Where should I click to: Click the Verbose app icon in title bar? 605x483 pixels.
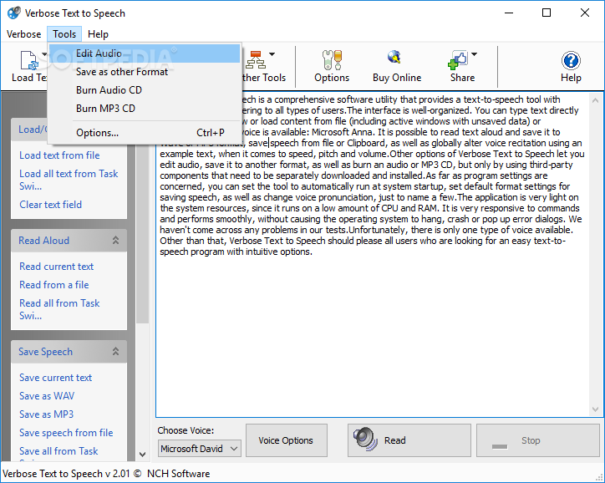point(13,13)
